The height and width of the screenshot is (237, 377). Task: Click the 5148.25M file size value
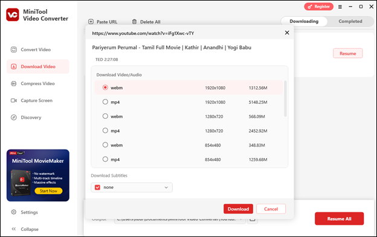coord(258,102)
